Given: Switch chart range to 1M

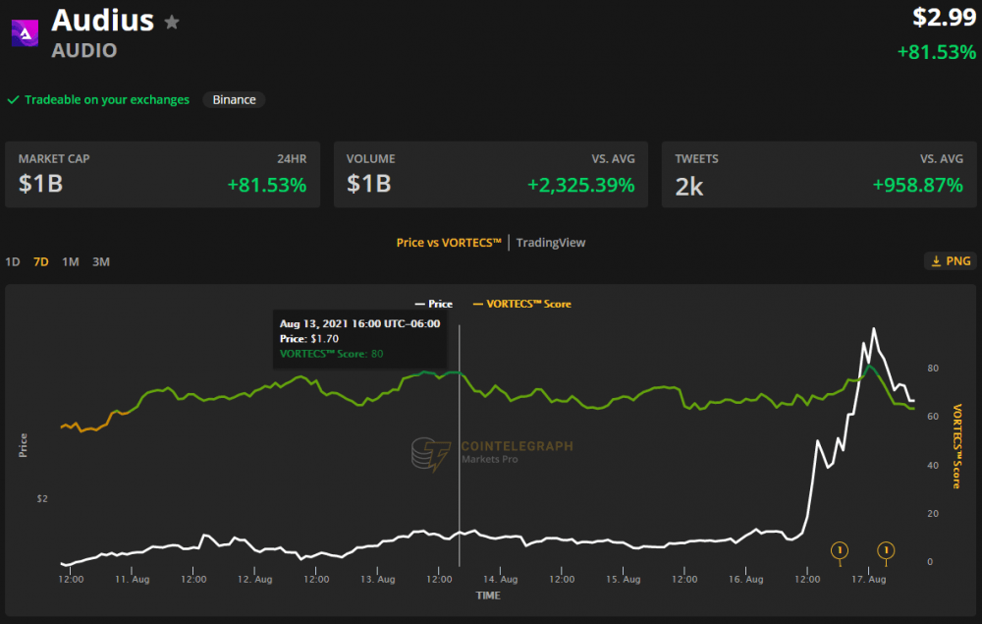Looking at the screenshot, I should pos(71,261).
